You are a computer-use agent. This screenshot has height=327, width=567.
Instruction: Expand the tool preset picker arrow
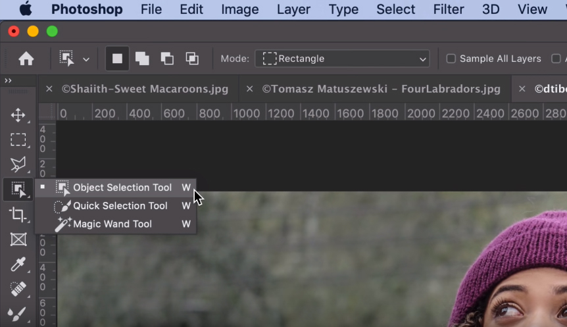click(86, 59)
